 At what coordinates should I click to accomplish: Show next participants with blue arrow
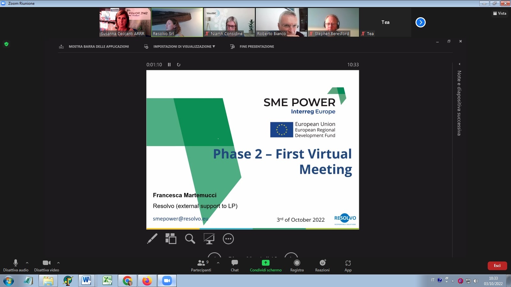tap(421, 22)
